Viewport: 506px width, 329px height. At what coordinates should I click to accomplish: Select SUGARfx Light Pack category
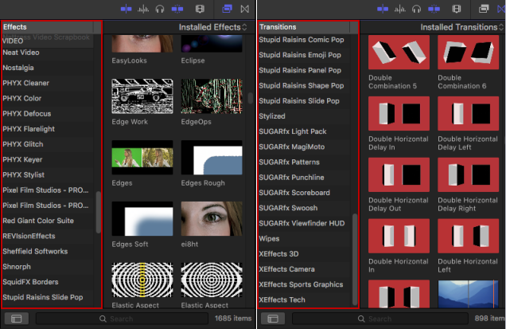point(304,131)
